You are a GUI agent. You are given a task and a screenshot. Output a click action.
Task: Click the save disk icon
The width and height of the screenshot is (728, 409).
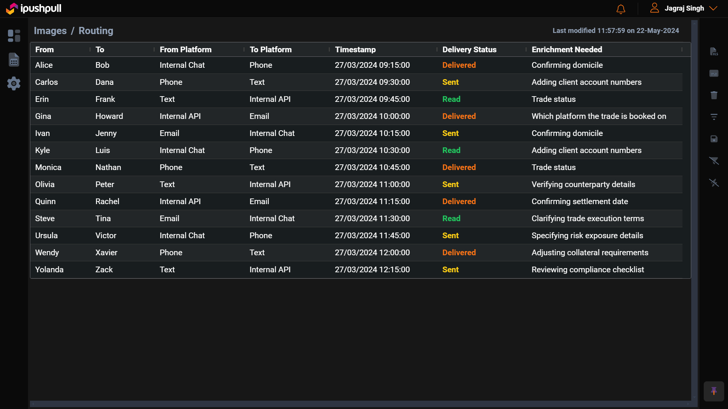click(x=714, y=139)
